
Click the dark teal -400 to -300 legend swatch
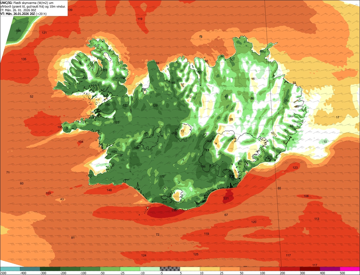pos(30,269)
